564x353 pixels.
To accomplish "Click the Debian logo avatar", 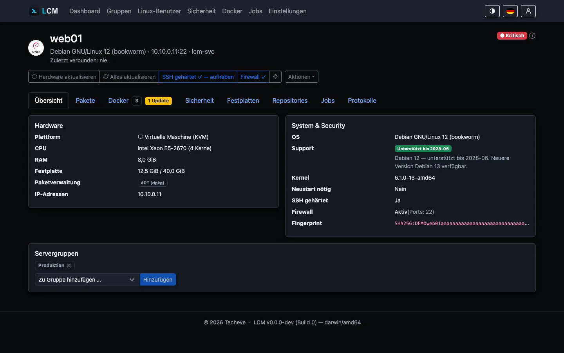I will pyautogui.click(x=36, y=48).
